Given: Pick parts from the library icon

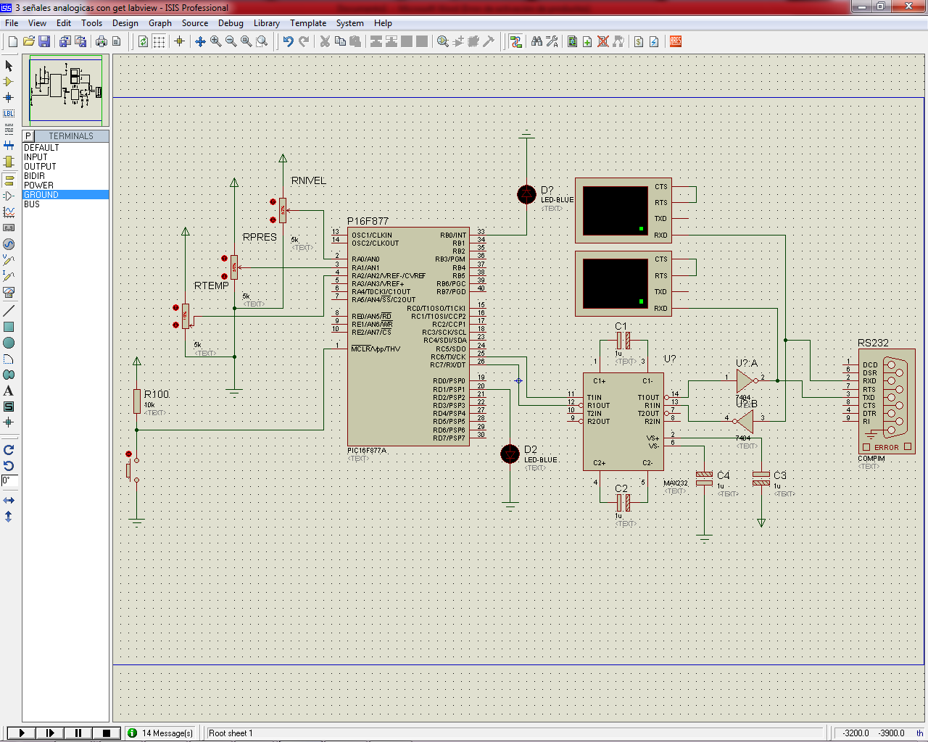Looking at the screenshot, I should click(x=442, y=41).
